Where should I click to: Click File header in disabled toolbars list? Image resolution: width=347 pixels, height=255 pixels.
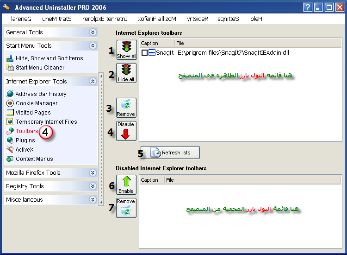coord(253,180)
